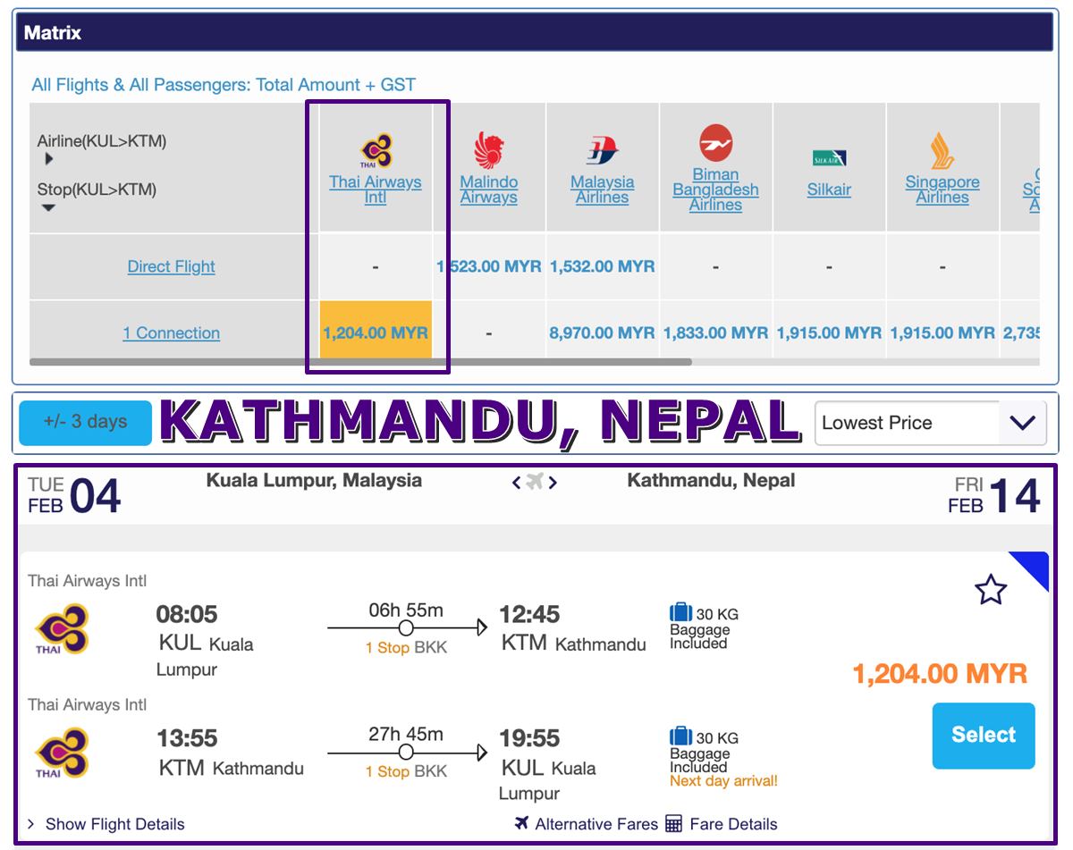Click the Thai Airways logo in matrix header
Viewport: 1073px width, 850px height.
[x=376, y=151]
